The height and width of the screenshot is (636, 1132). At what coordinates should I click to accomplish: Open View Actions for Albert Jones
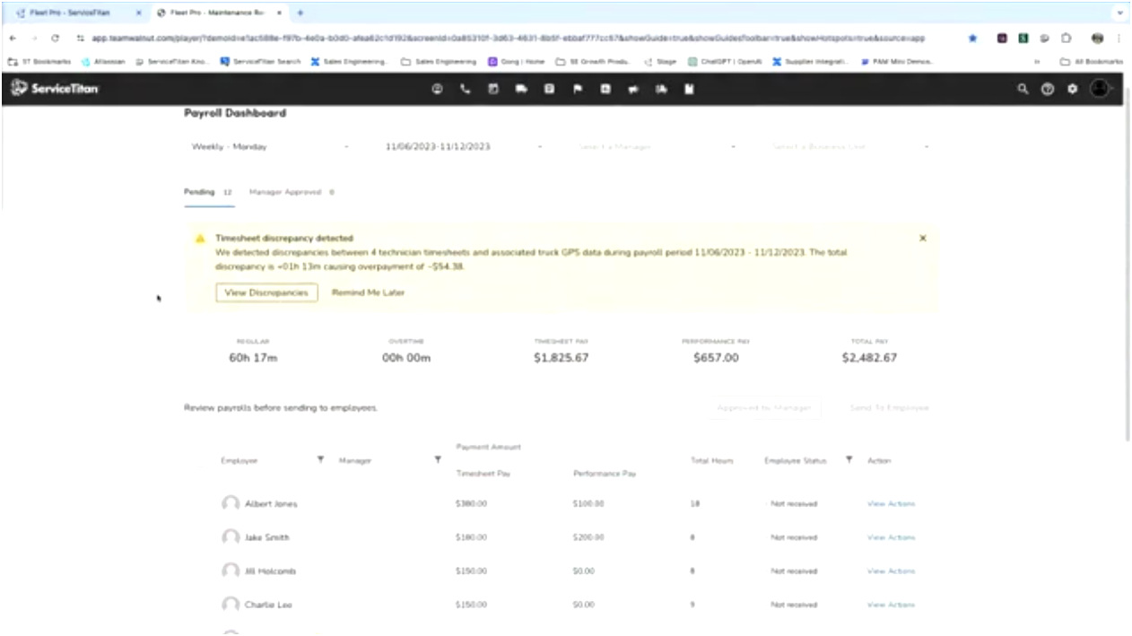[891, 503]
